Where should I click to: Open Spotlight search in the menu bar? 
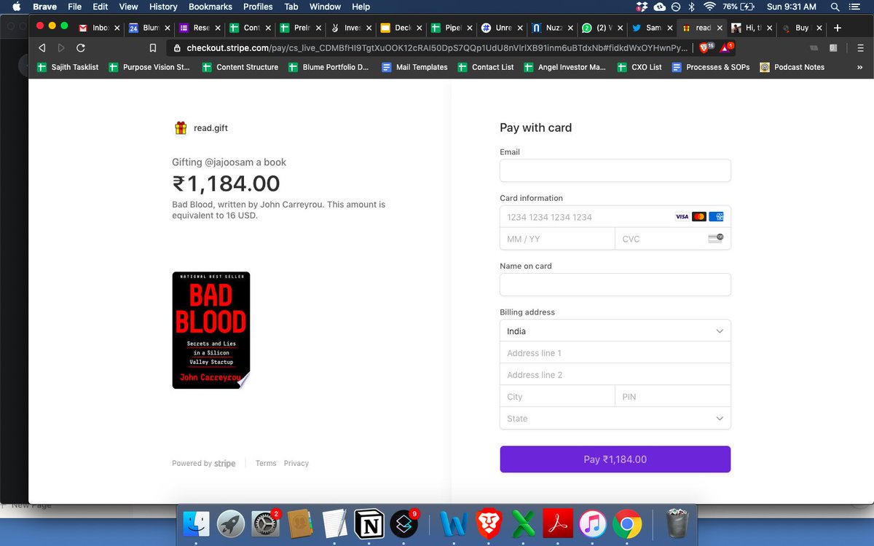point(835,7)
